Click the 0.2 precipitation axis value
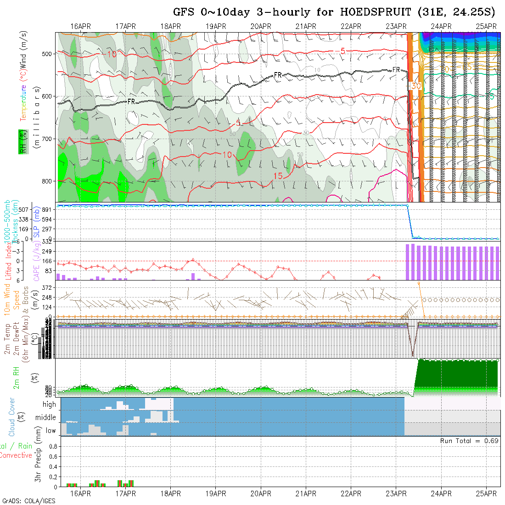This screenshot has width=505, height=505. coord(53,477)
